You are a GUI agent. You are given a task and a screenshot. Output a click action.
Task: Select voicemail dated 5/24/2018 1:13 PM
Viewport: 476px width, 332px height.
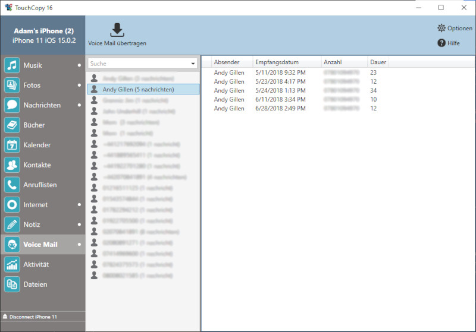tap(280, 90)
